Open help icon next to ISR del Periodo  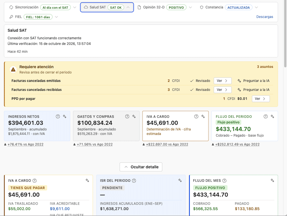[x=134, y=181]
